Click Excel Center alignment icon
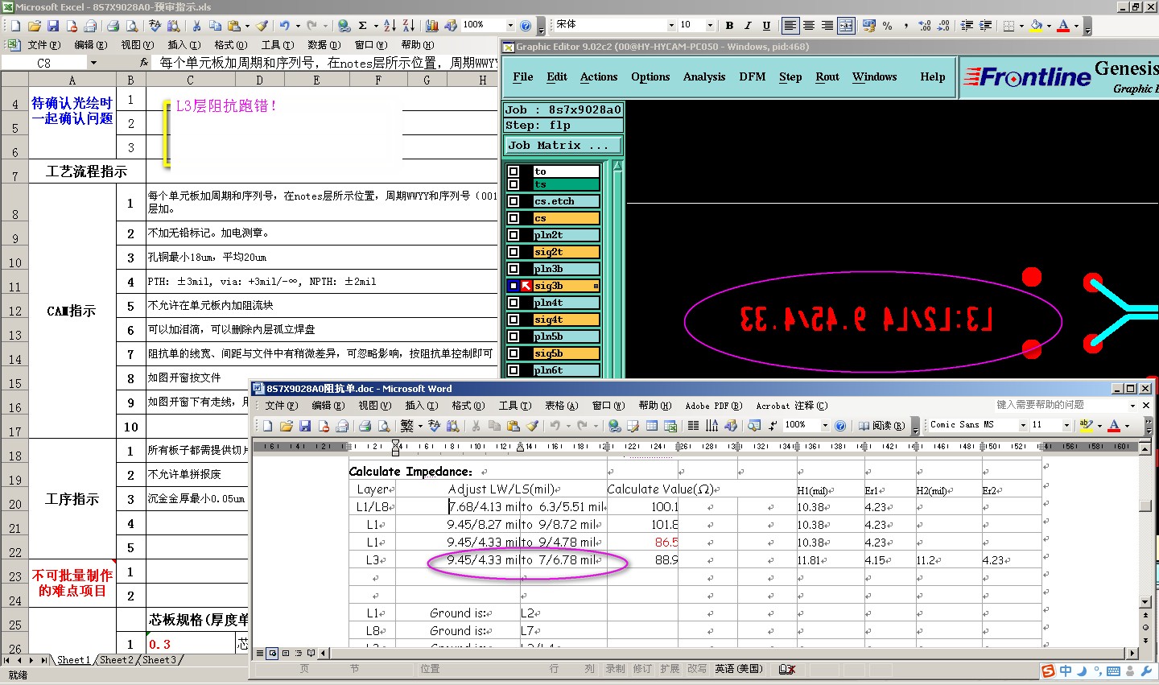Image resolution: width=1159 pixels, height=685 pixels. (808, 26)
